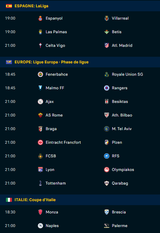Click the Spain flag icon

click(x=9, y=6)
